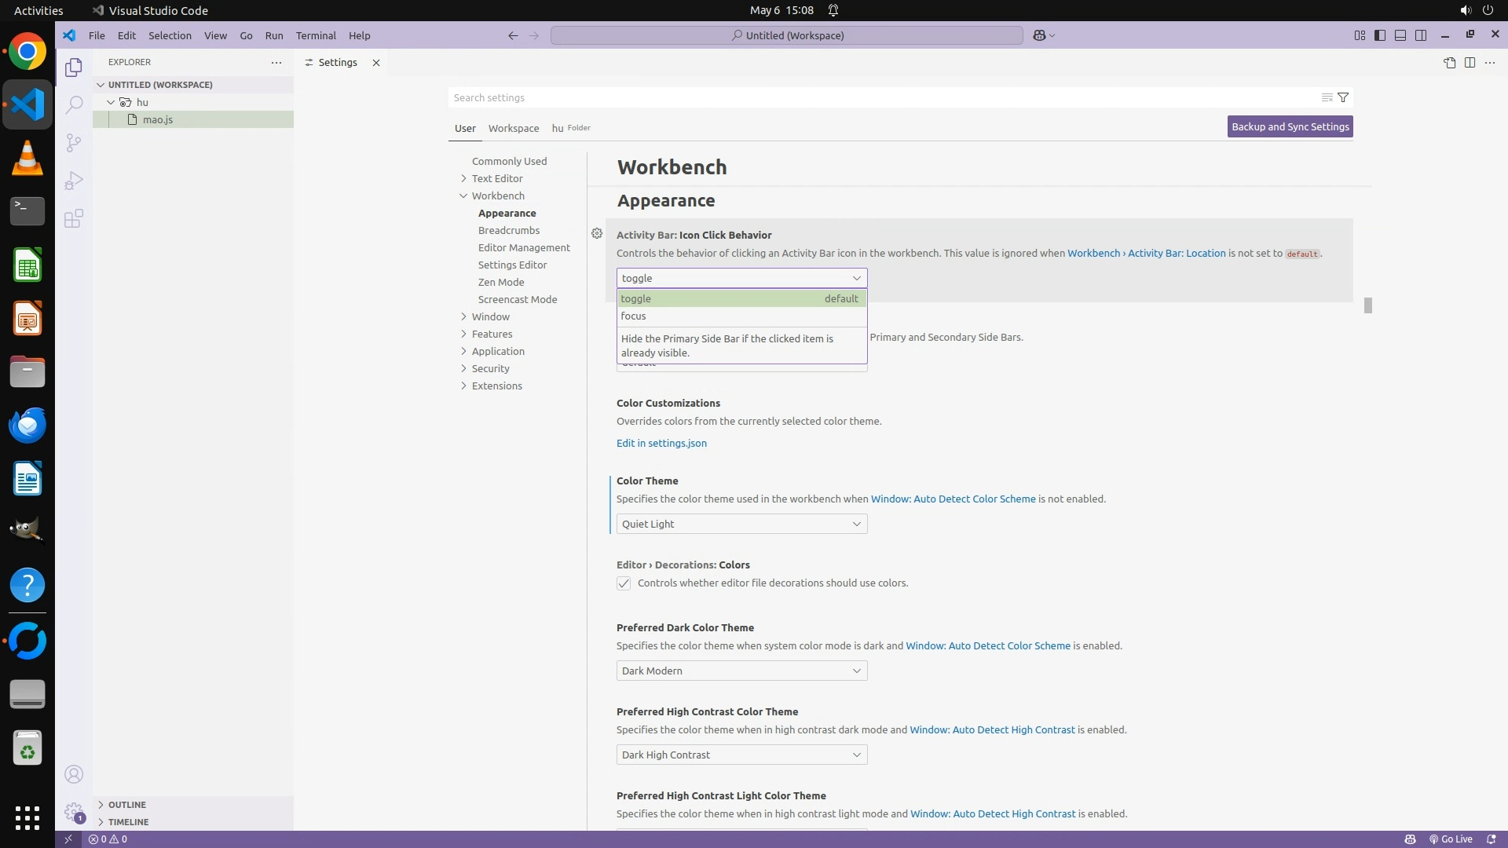Toggle Primary Side Bar layout icon
This screenshot has width=1508, height=848.
coord(1380,35)
